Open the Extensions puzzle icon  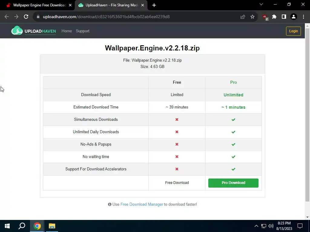[x=274, y=17]
